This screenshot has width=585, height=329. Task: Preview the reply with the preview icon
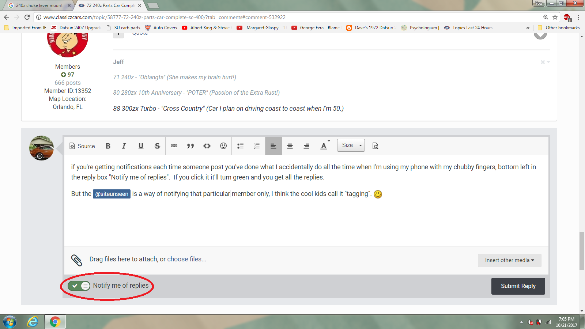375,146
